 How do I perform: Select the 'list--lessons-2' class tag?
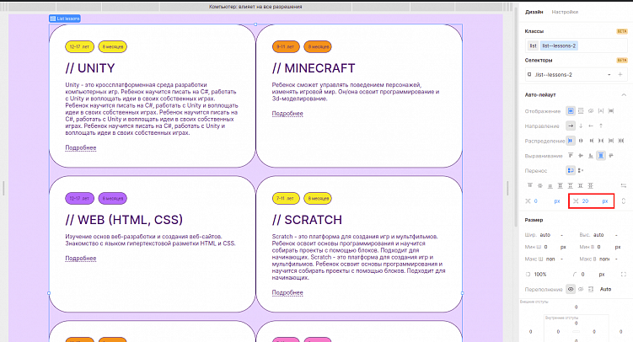tap(559, 46)
